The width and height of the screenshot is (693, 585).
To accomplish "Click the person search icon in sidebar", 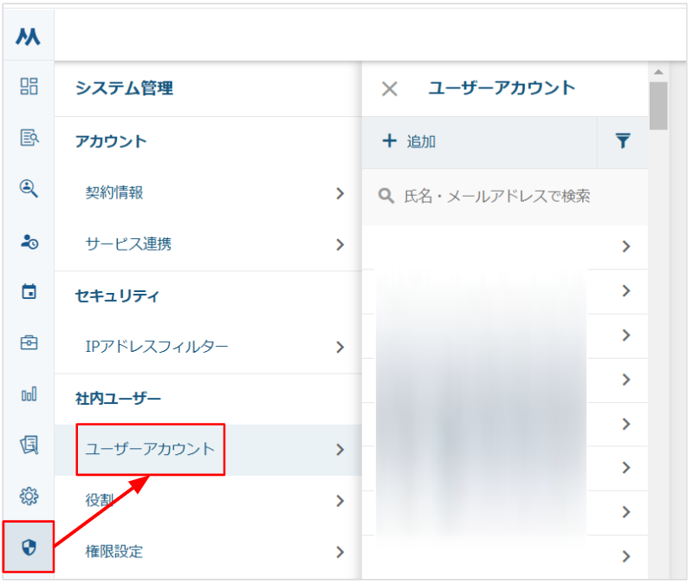I will [29, 189].
